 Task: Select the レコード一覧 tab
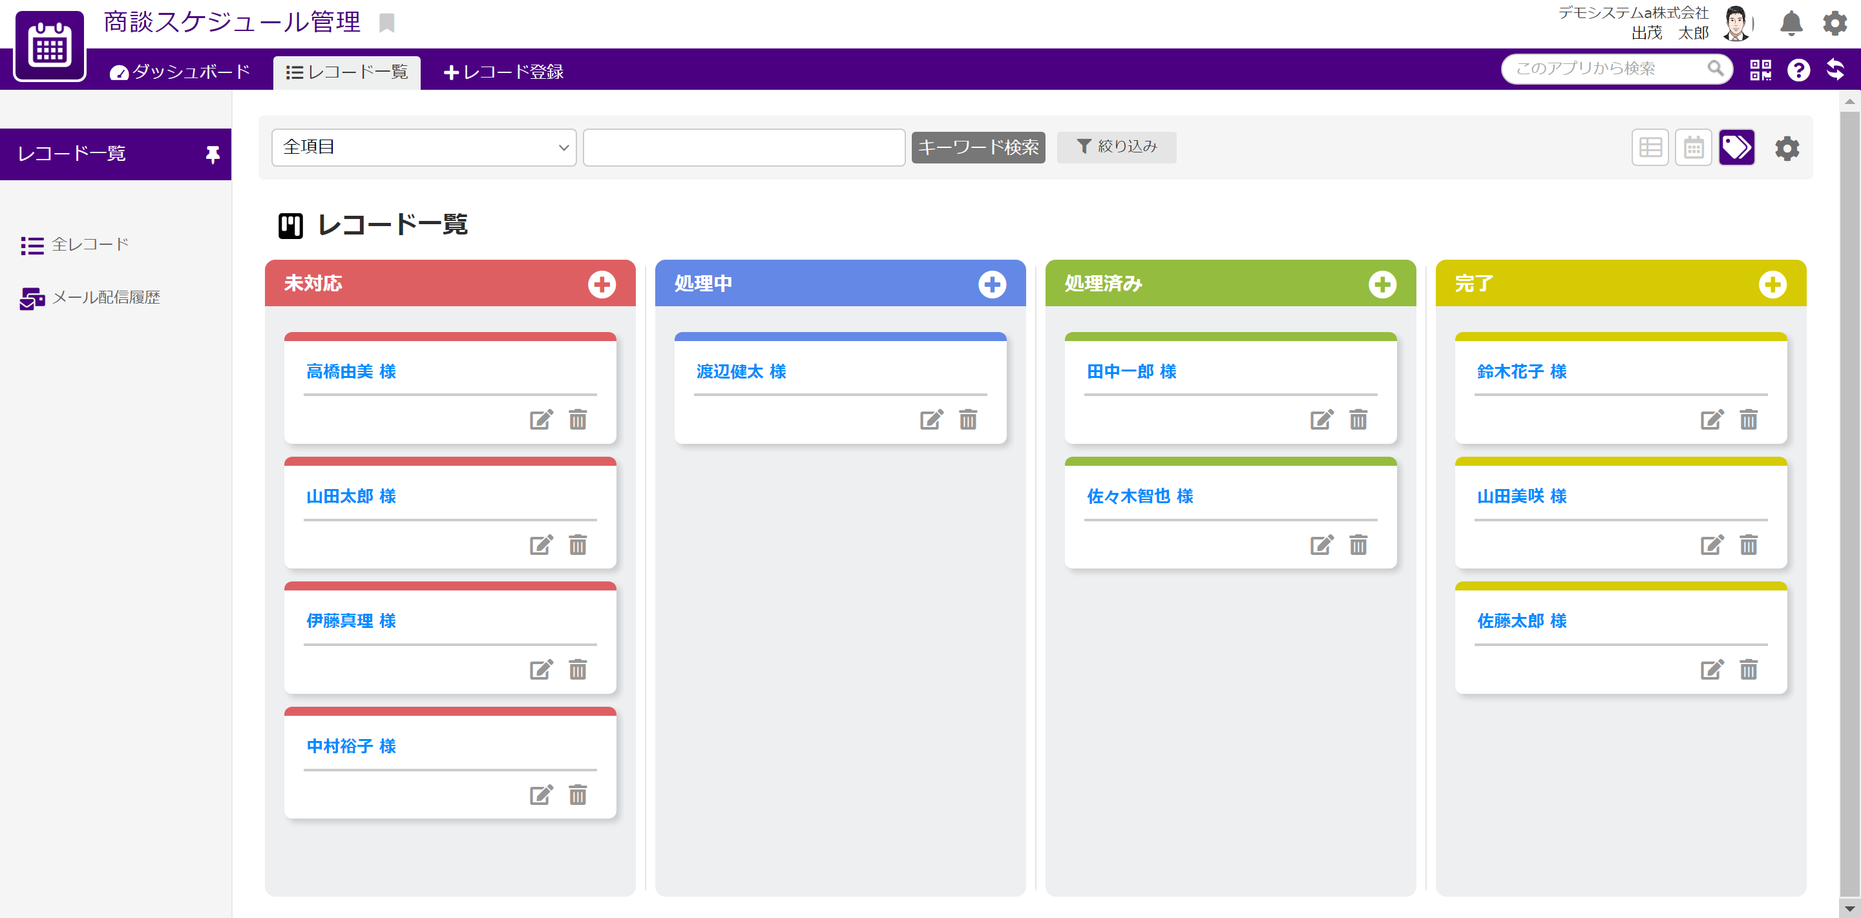coord(347,72)
